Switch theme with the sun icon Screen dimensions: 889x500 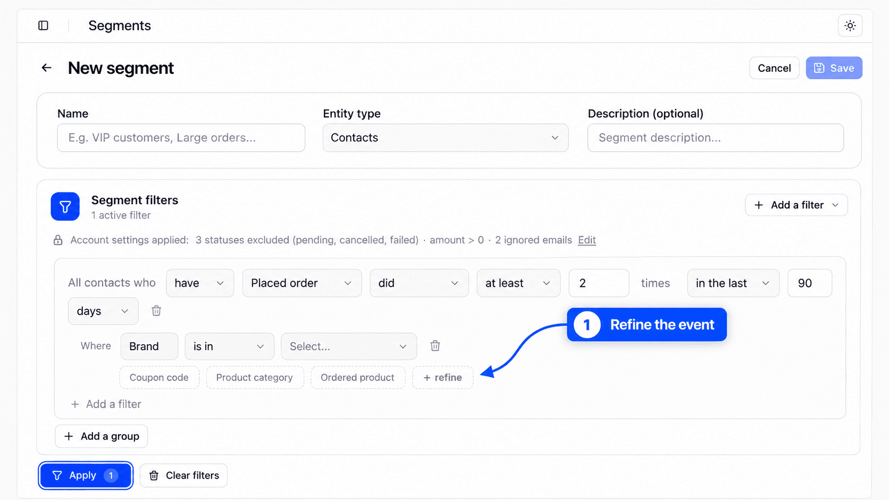pos(850,26)
